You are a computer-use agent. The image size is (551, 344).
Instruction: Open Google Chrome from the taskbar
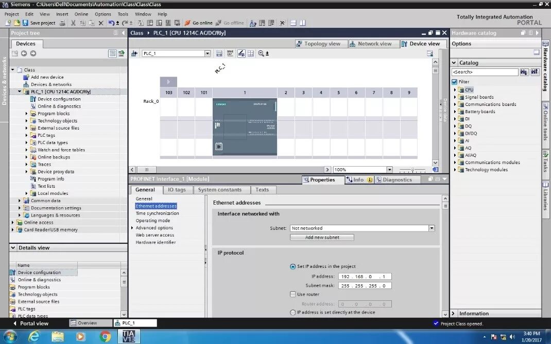tap(105, 337)
